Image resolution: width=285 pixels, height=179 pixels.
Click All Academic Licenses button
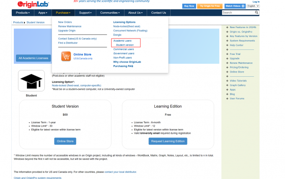(34, 58)
